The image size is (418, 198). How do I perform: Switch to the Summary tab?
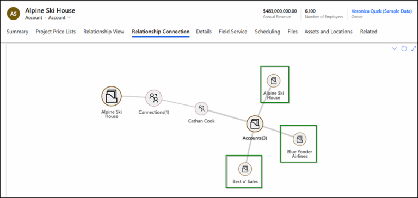click(17, 32)
